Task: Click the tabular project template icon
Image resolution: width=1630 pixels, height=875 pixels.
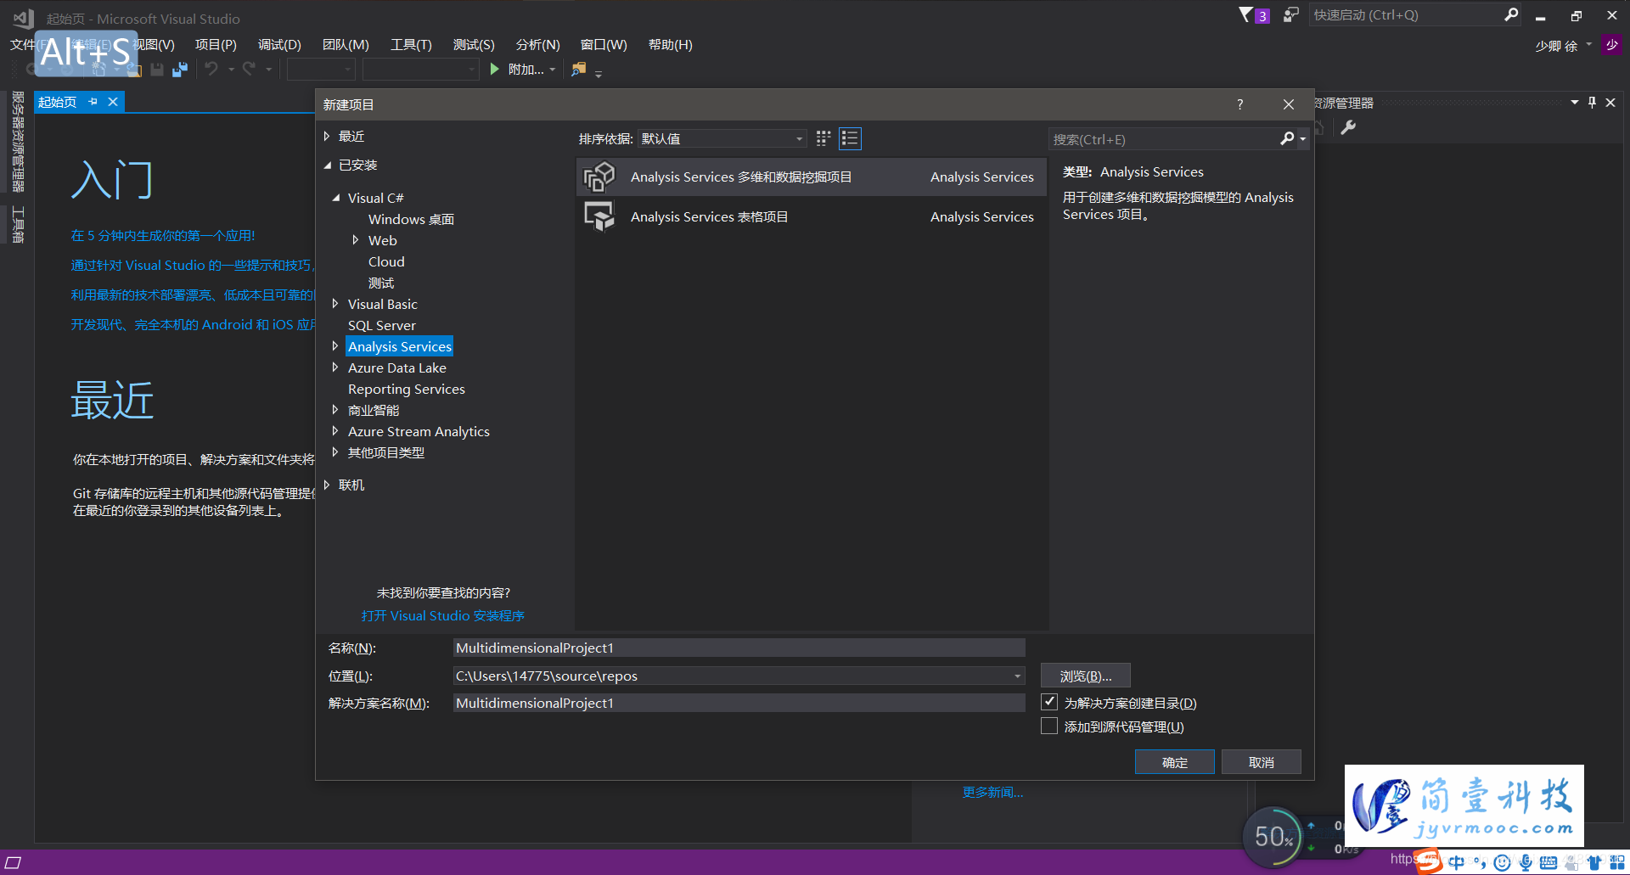Action: pyautogui.click(x=599, y=216)
